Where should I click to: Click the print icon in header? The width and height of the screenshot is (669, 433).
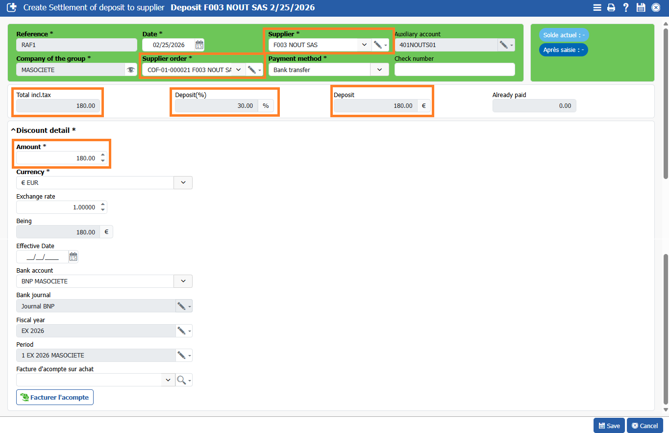(611, 8)
